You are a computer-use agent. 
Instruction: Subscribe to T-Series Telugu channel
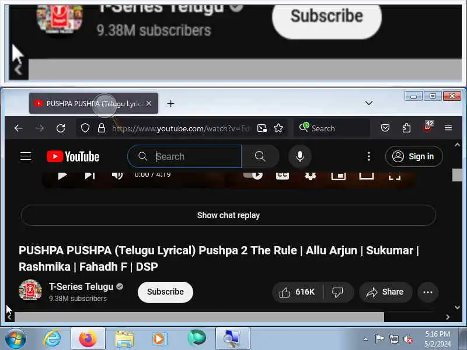click(165, 292)
